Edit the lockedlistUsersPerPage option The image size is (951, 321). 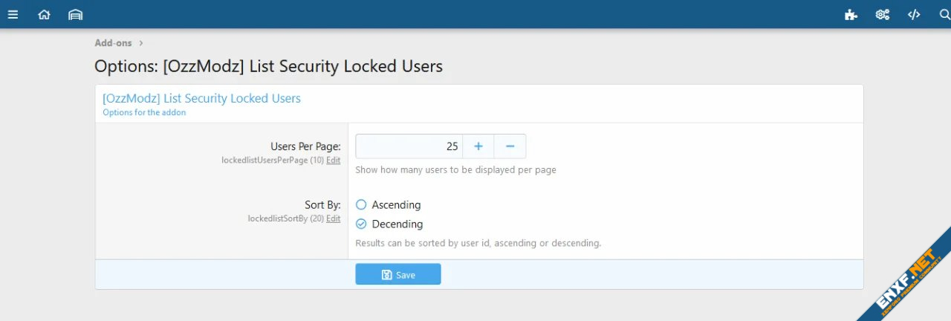333,160
